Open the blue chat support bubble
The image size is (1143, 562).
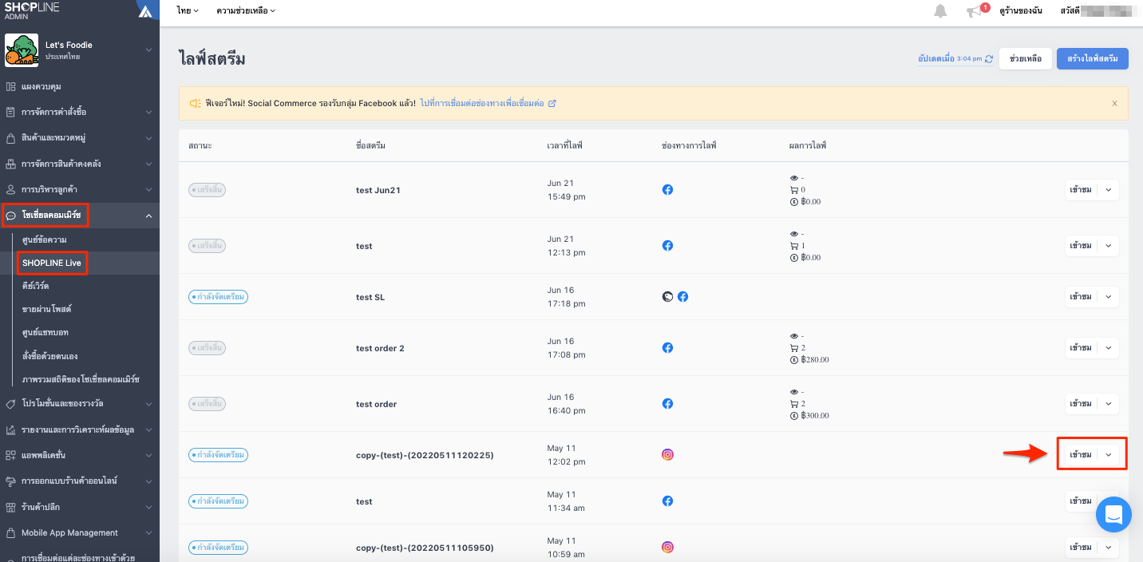(x=1113, y=514)
